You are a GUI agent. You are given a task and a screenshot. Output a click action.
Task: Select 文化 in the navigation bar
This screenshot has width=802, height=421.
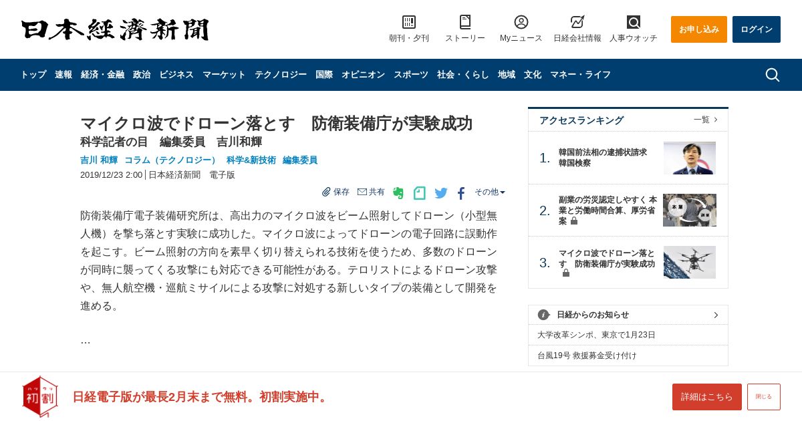(x=533, y=75)
